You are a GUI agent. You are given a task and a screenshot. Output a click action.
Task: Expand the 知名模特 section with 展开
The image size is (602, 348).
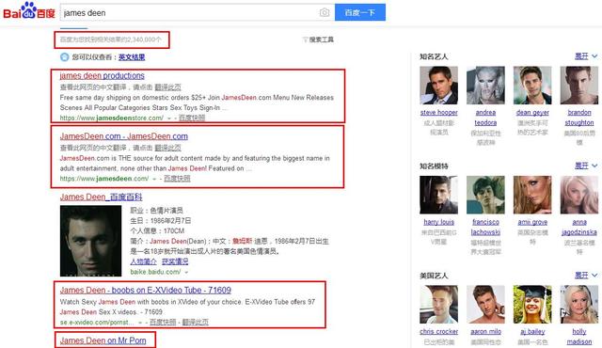tap(585, 166)
